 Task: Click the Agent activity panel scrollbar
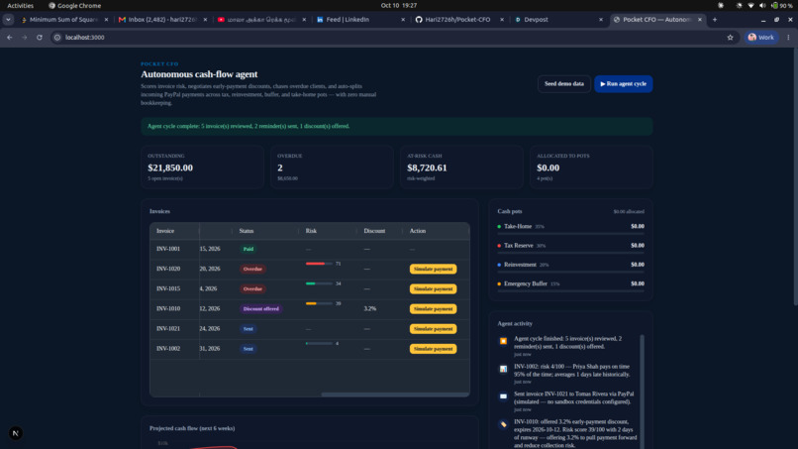click(642, 392)
